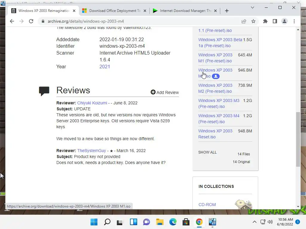Bookmark this page with the star icon

pos(253,21)
